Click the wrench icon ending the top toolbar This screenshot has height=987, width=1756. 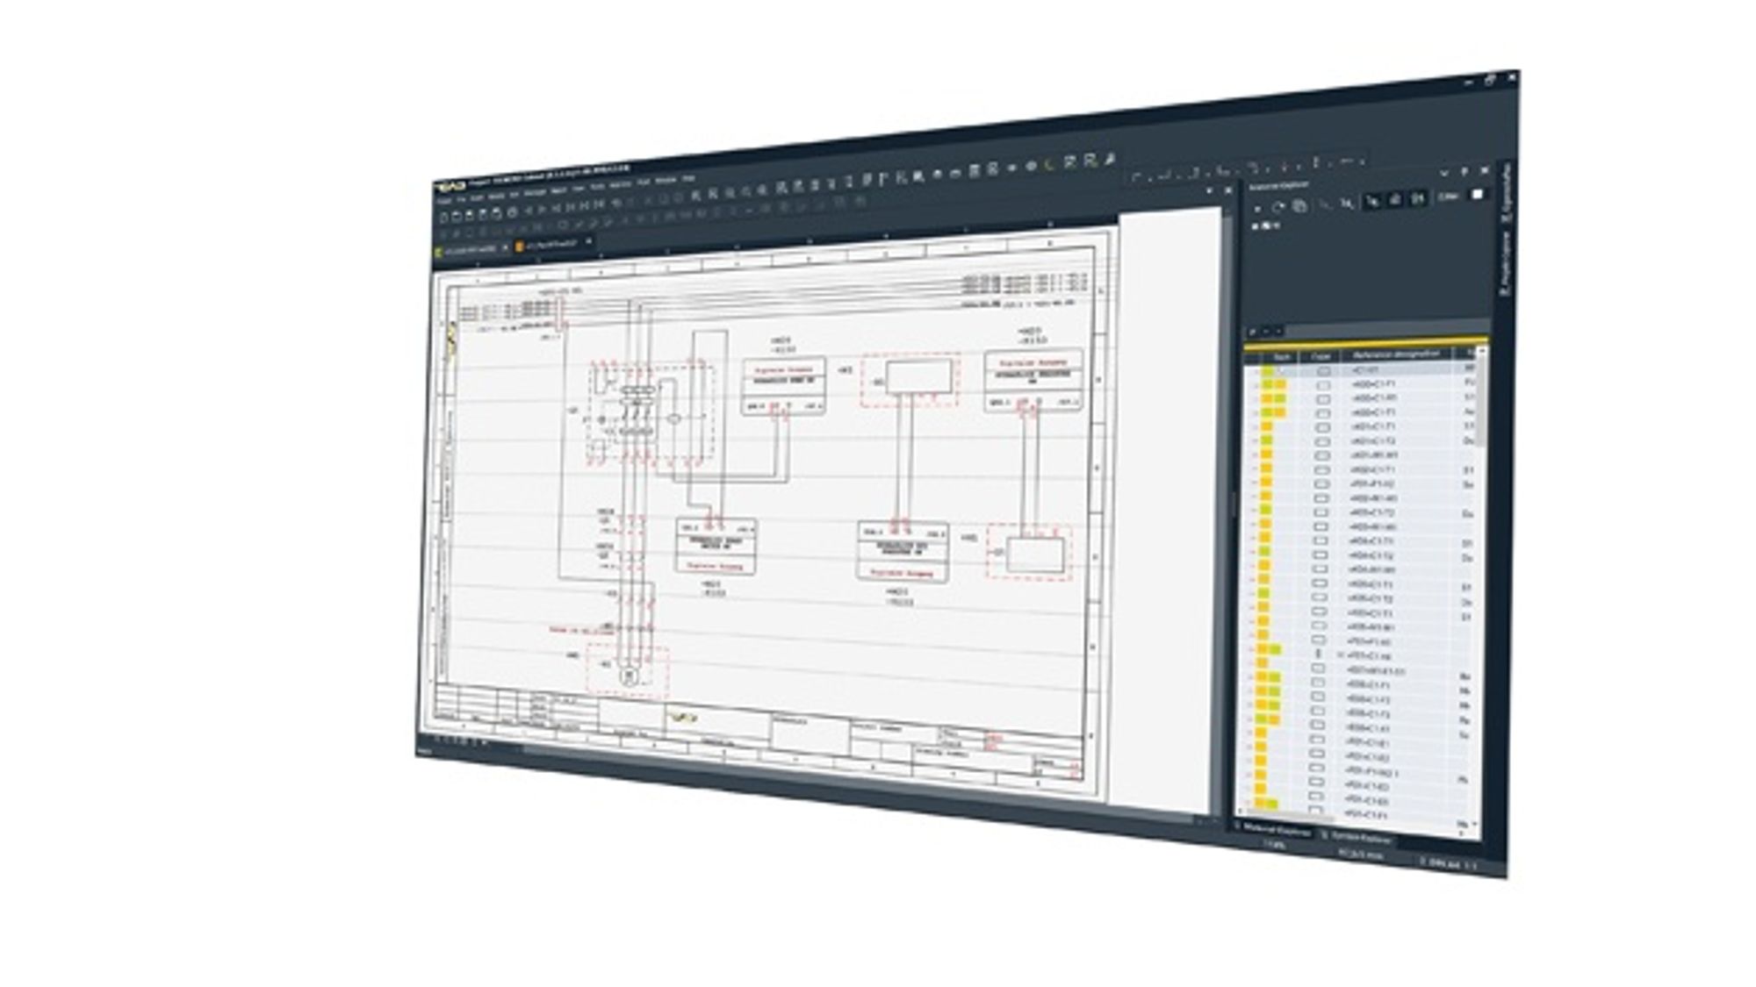1111,159
